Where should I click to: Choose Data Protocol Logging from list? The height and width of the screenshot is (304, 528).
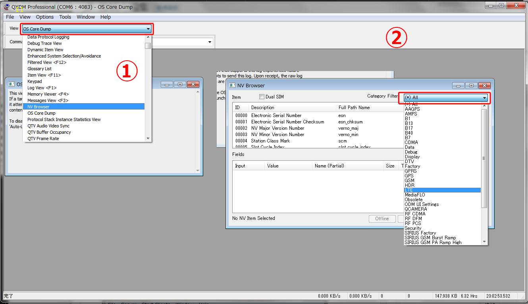[48, 37]
